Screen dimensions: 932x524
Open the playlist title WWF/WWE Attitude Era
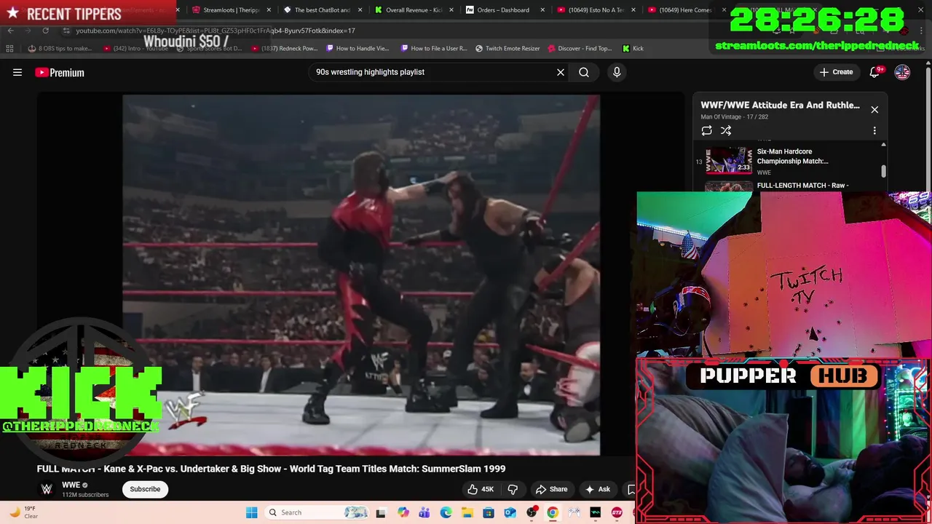pyautogui.click(x=780, y=105)
